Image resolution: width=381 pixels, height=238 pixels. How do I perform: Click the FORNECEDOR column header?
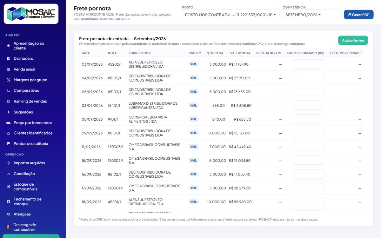pyautogui.click(x=140, y=53)
